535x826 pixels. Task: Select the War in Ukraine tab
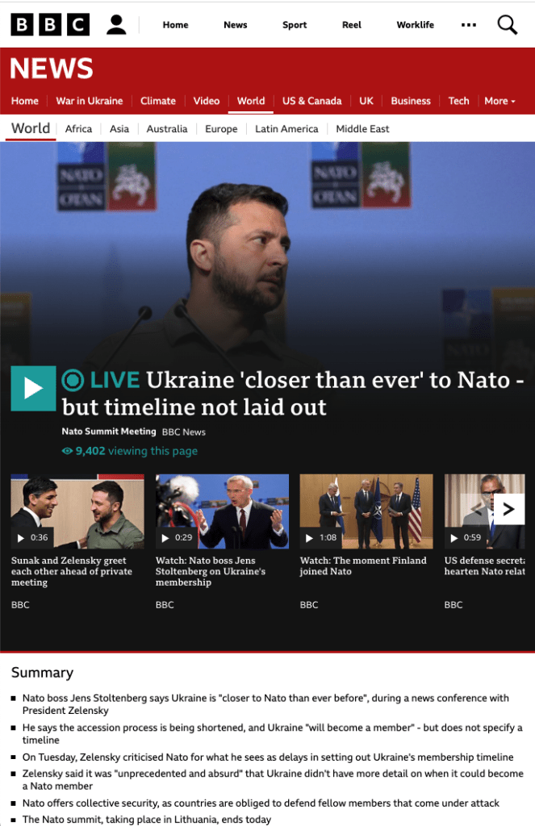89,101
